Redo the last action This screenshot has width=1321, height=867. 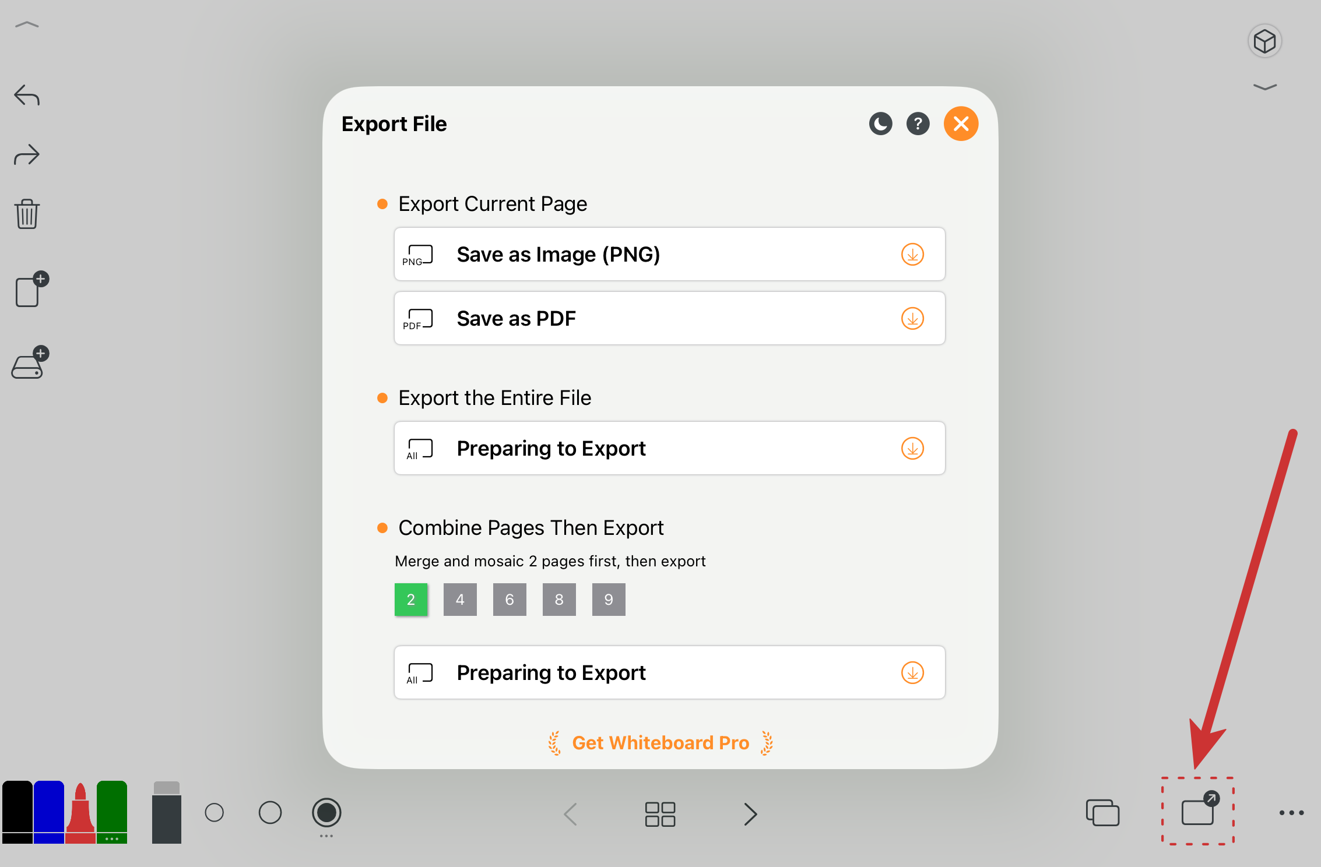[27, 154]
